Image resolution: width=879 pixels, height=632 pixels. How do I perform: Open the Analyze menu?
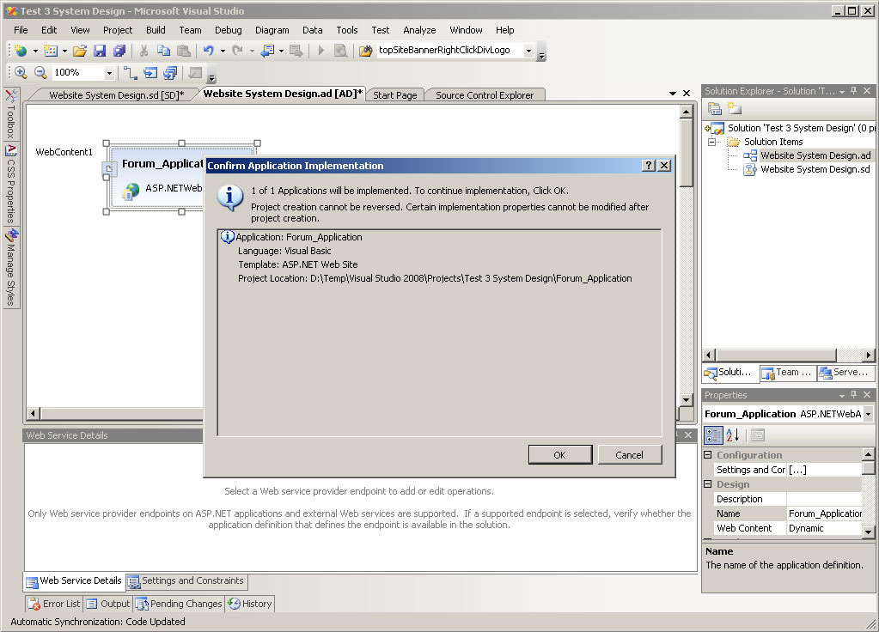(x=419, y=30)
